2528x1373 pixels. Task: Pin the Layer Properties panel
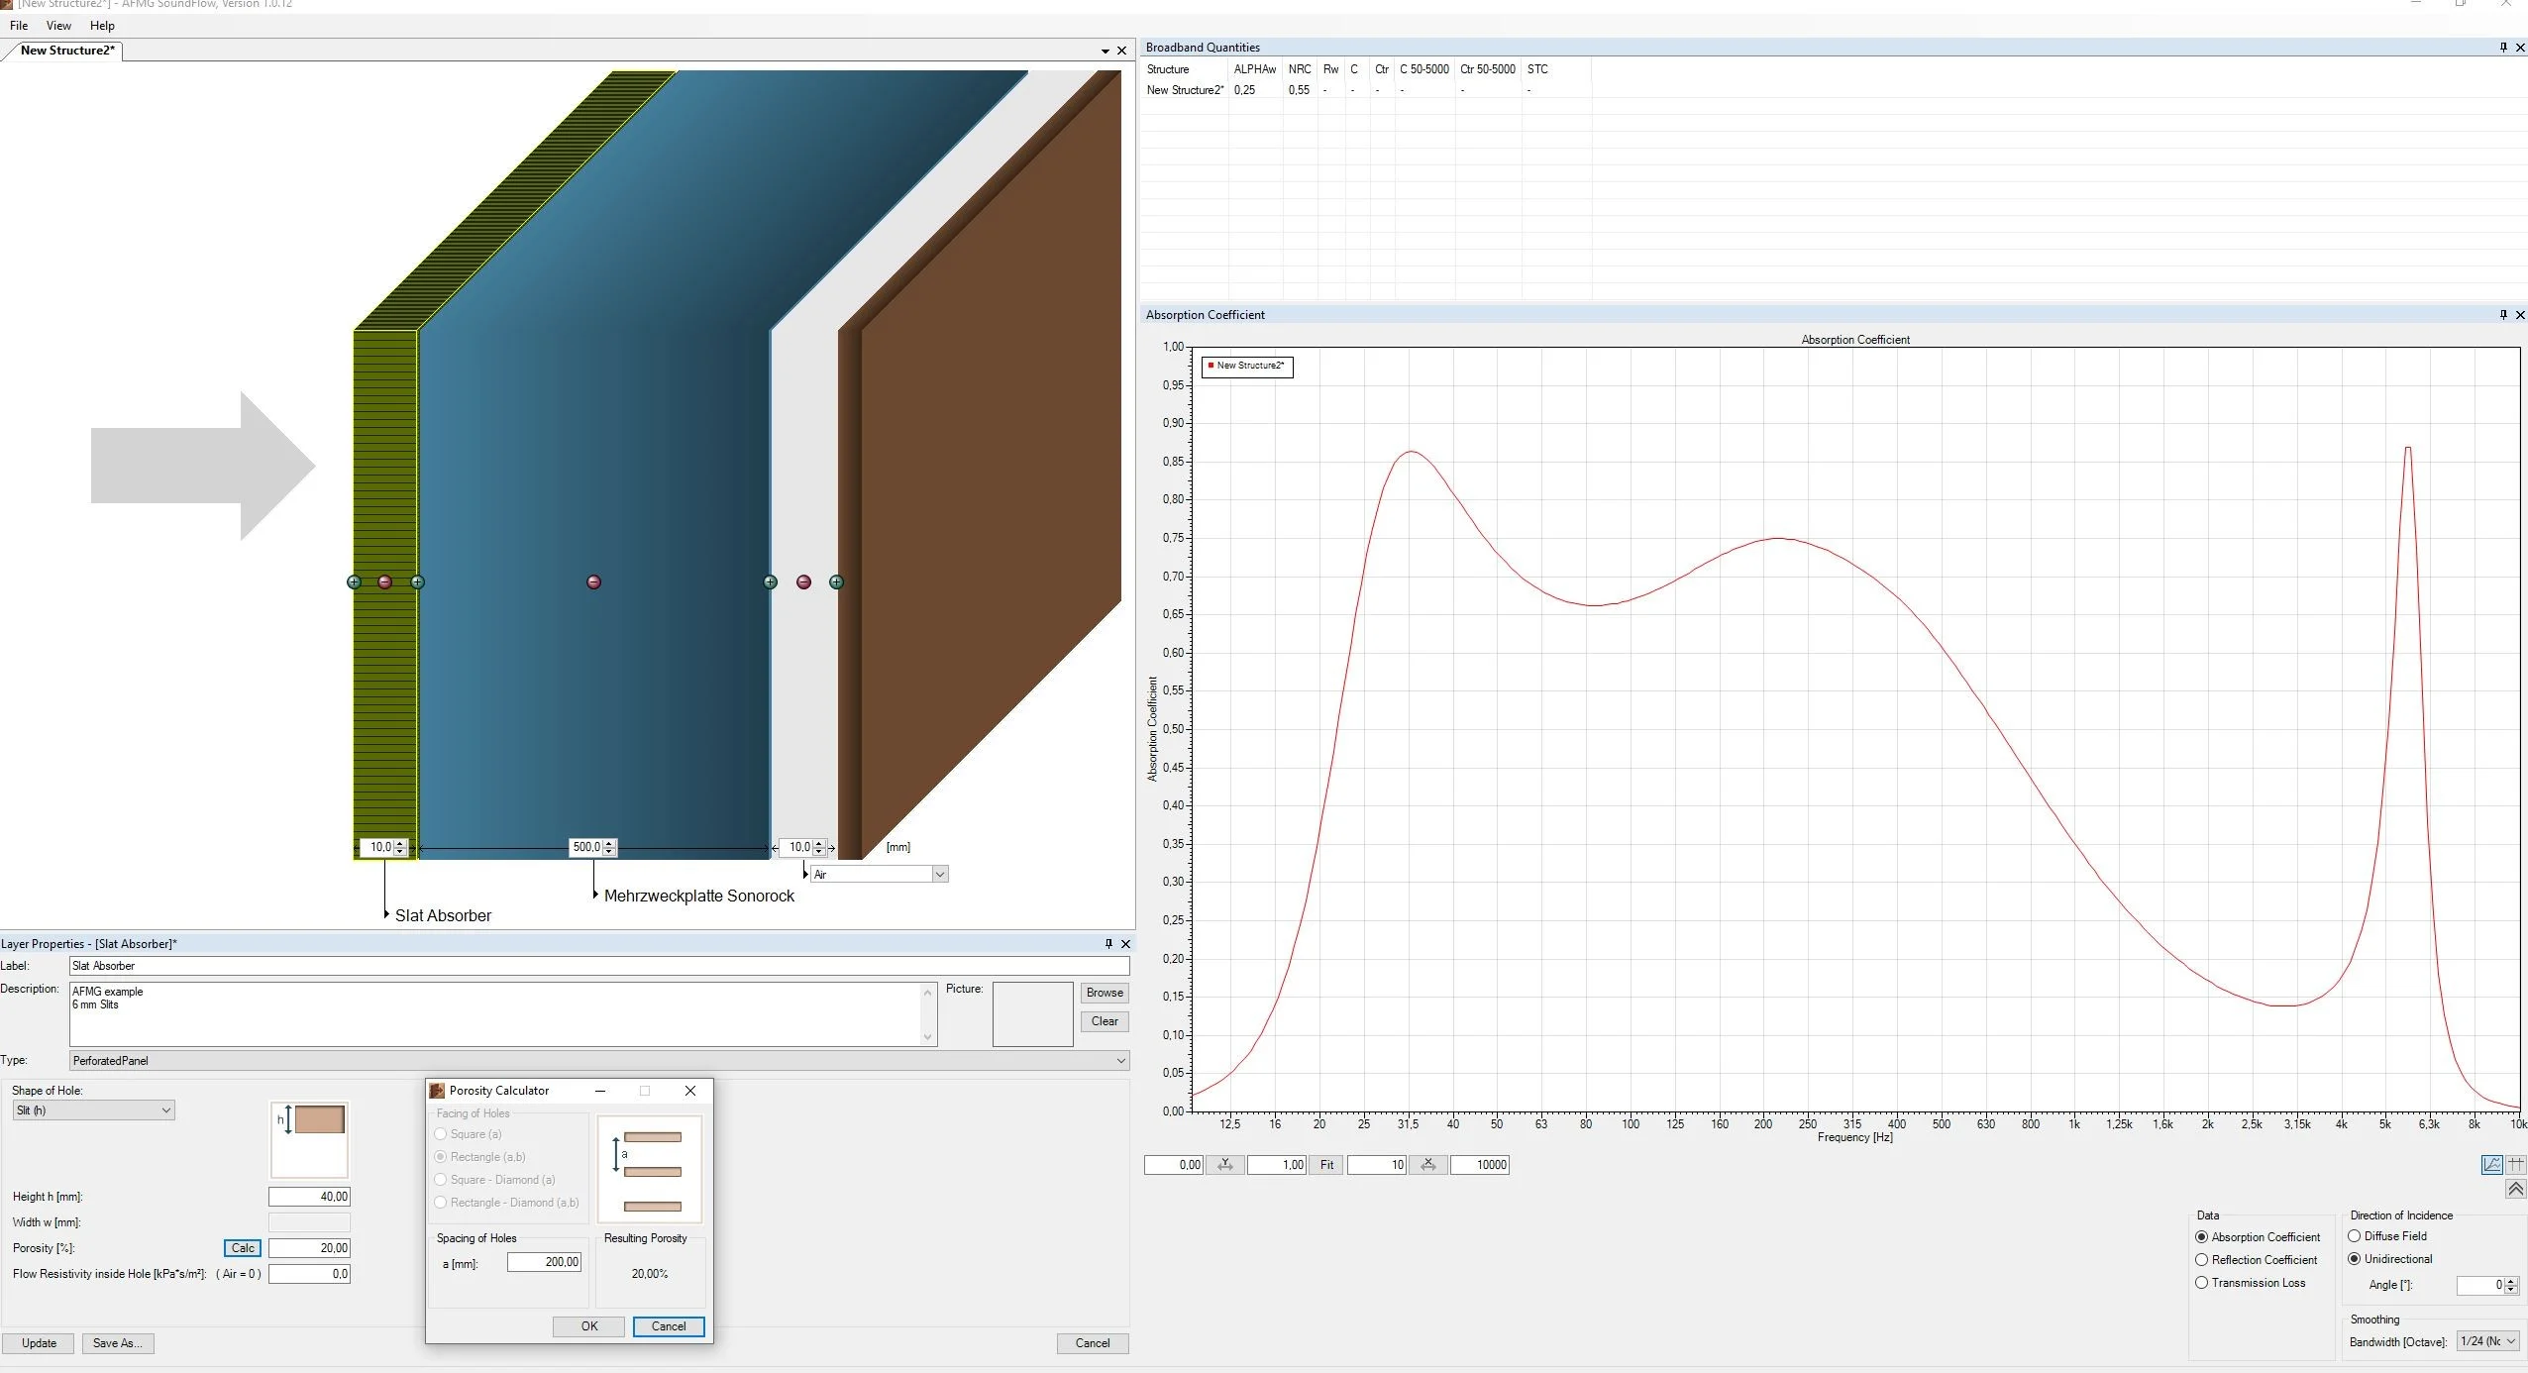coord(1108,944)
